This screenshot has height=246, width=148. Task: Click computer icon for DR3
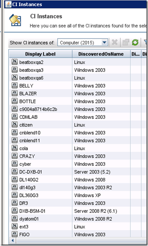(15, 203)
